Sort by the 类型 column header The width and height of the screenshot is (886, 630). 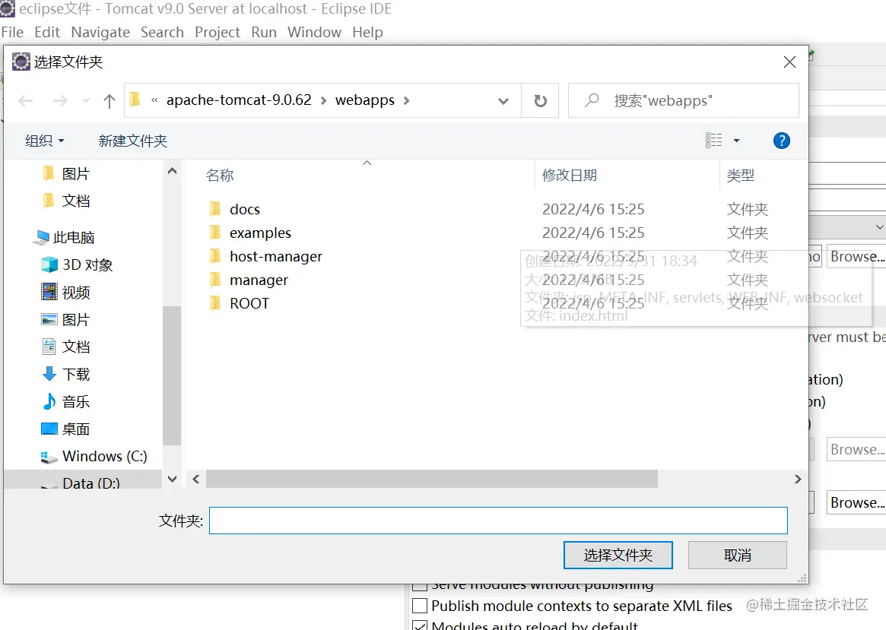[740, 175]
